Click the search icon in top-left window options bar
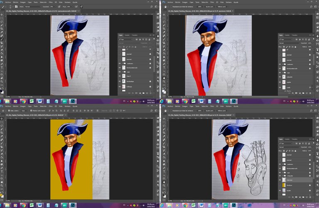 tap(152, 7)
